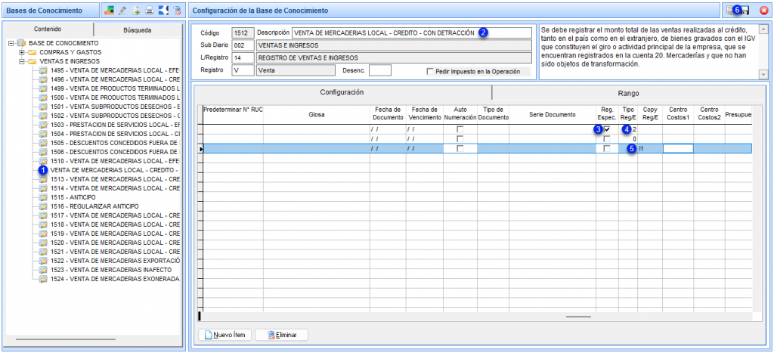Collapse the VENTAS E INGRESOS folder
Image resolution: width=774 pixels, height=353 pixels.
click(x=21, y=61)
